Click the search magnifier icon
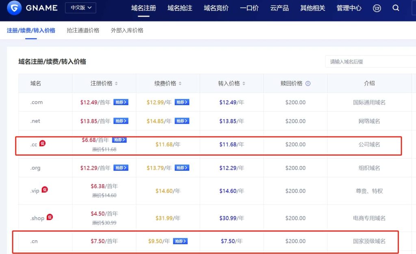This screenshot has width=416, height=254. (396, 8)
